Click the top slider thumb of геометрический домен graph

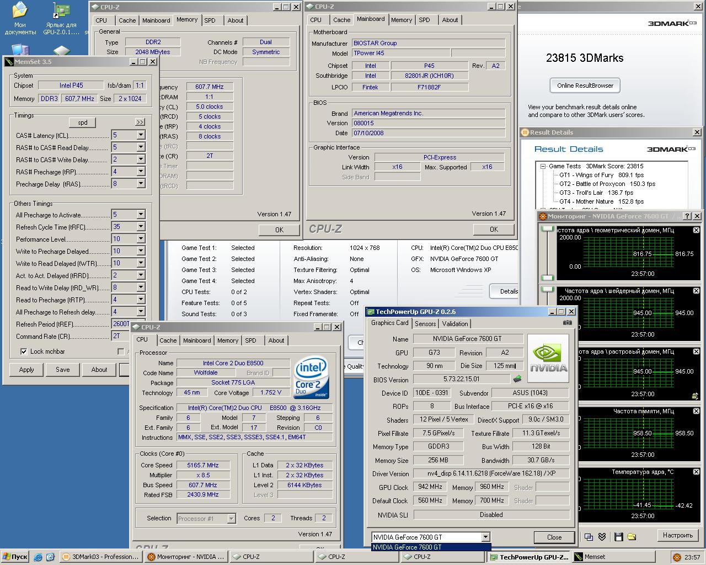[547, 228]
